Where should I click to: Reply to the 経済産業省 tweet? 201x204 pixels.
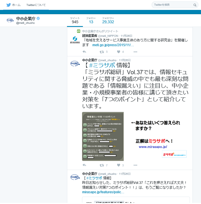(84, 52)
